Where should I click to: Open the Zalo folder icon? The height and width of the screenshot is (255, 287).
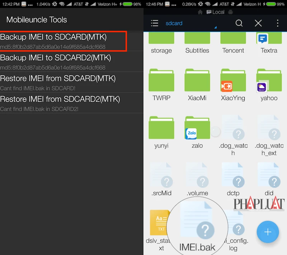[197, 127]
